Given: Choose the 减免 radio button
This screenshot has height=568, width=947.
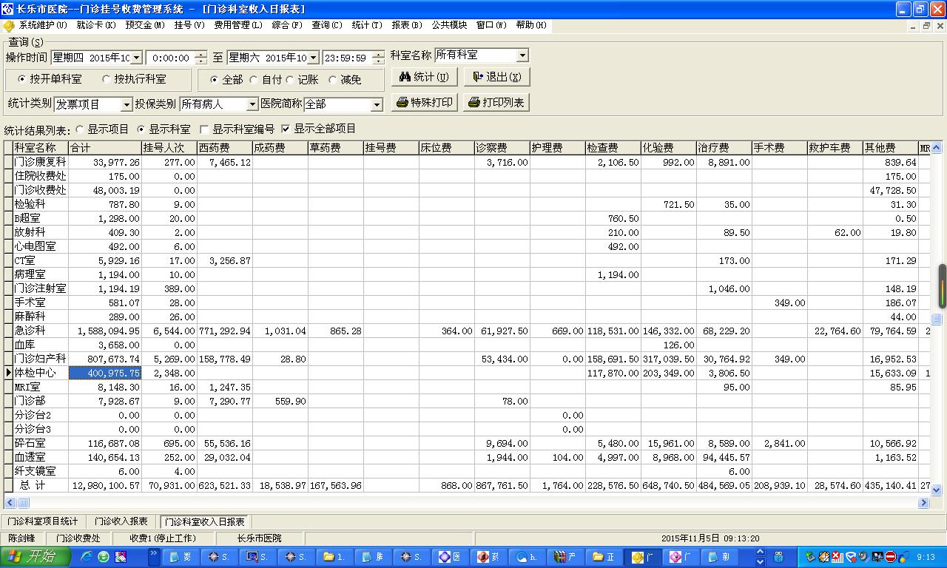Looking at the screenshot, I should point(345,80).
